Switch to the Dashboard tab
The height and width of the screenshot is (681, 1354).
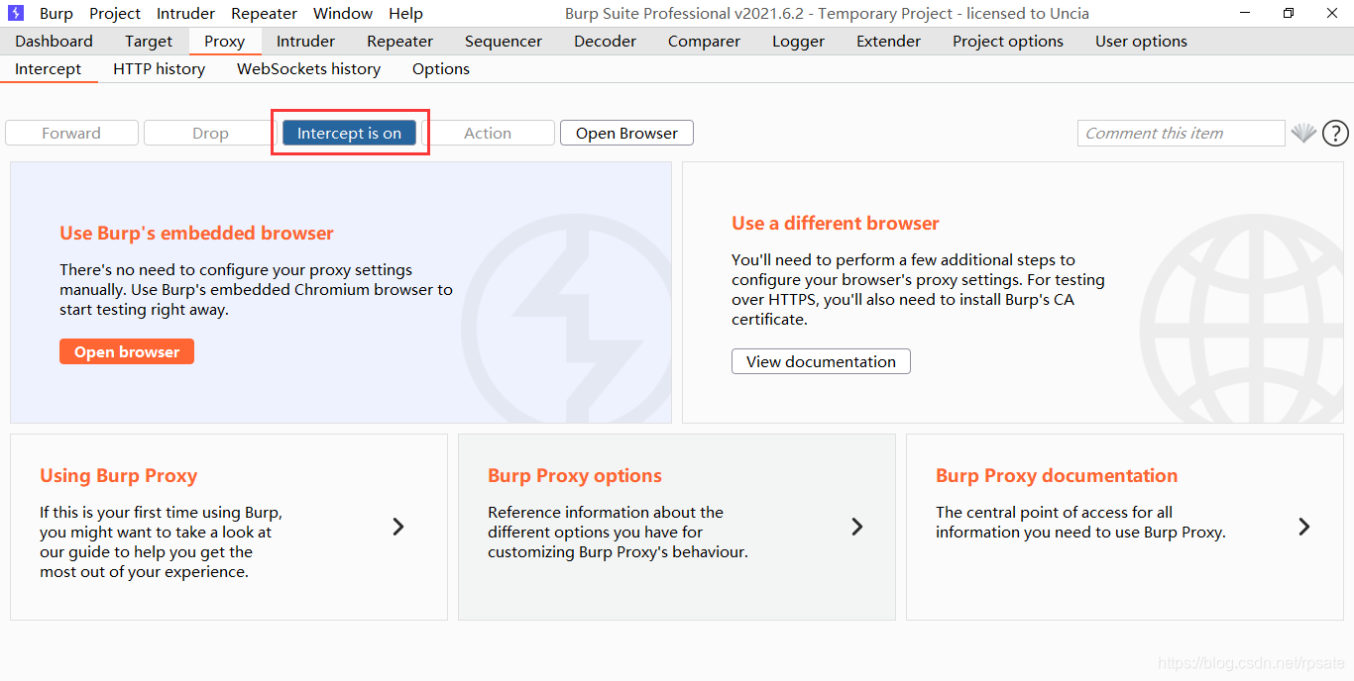pyautogui.click(x=55, y=42)
